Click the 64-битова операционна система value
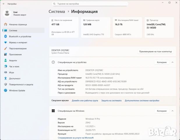The height and width of the screenshot is (140, 180). (114, 89)
